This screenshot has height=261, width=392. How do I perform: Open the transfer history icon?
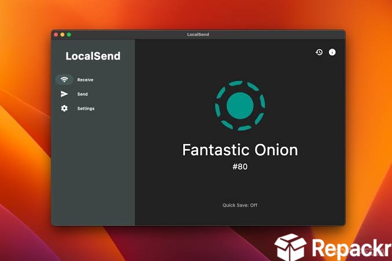coord(319,52)
